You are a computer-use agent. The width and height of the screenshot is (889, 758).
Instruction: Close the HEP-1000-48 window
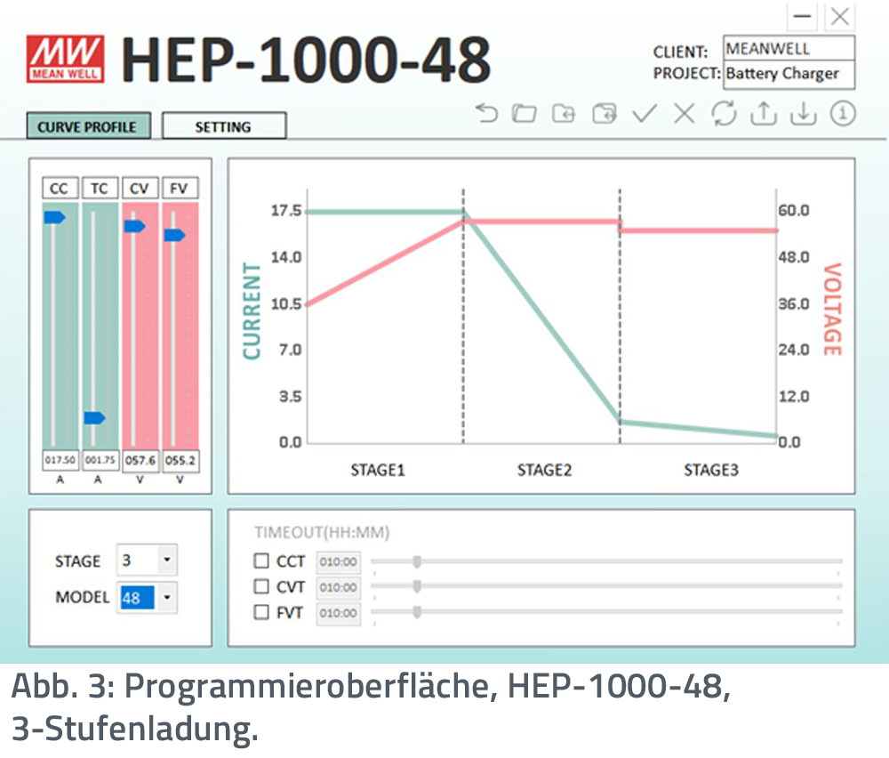[840, 16]
